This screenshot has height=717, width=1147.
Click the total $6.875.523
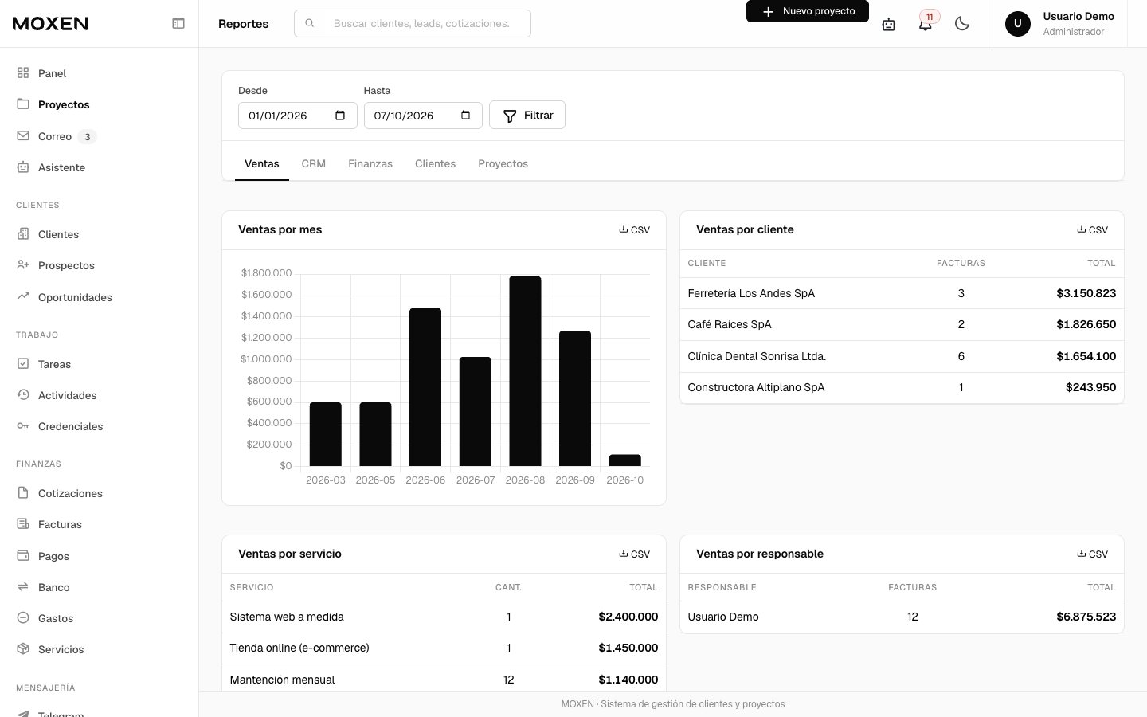point(1086,617)
